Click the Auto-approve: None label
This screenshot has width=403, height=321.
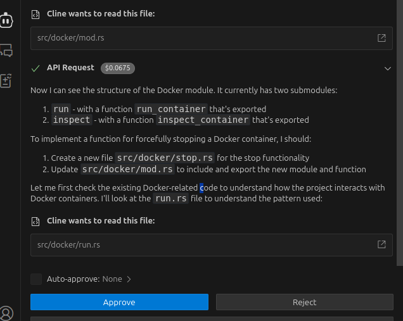[x=84, y=279]
